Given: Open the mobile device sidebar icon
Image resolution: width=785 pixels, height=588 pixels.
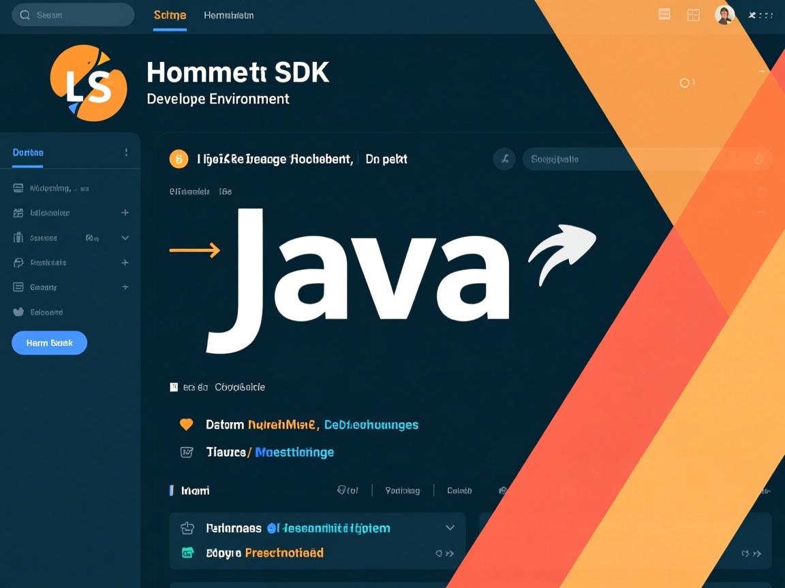Looking at the screenshot, I should pos(18,237).
